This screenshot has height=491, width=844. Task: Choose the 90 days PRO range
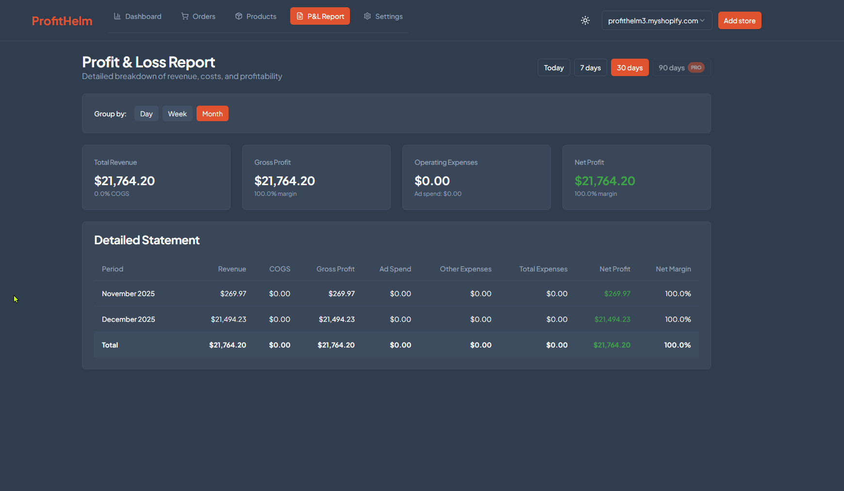point(675,67)
